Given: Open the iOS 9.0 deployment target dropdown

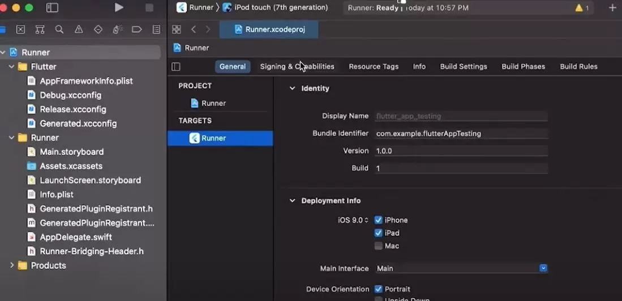Looking at the screenshot, I should coord(353,220).
